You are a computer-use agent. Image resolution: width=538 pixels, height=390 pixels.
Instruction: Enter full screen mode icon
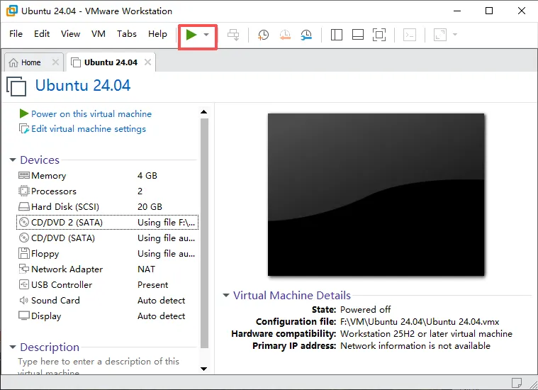[379, 35]
